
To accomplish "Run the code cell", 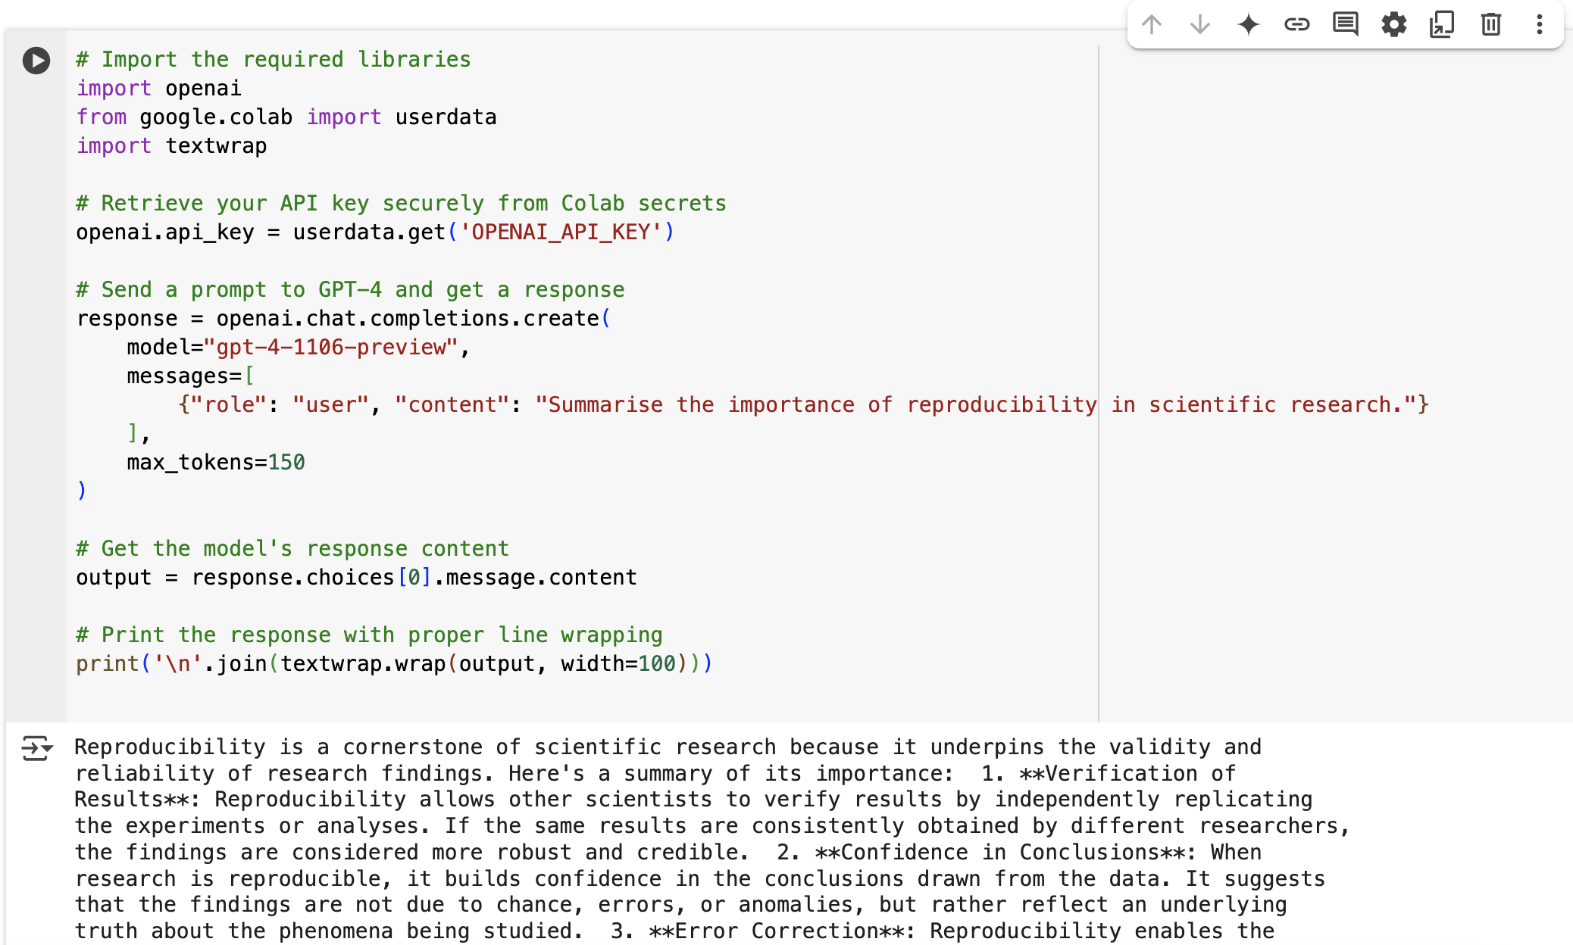I will pyautogui.click(x=36, y=61).
